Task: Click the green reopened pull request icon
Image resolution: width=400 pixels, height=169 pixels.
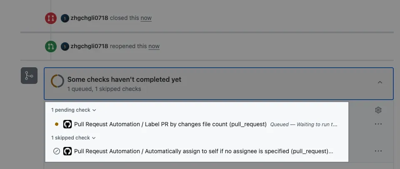Action: pos(50,46)
